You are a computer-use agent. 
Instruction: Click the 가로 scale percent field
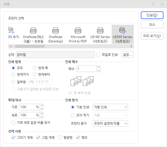(x=29, y=107)
